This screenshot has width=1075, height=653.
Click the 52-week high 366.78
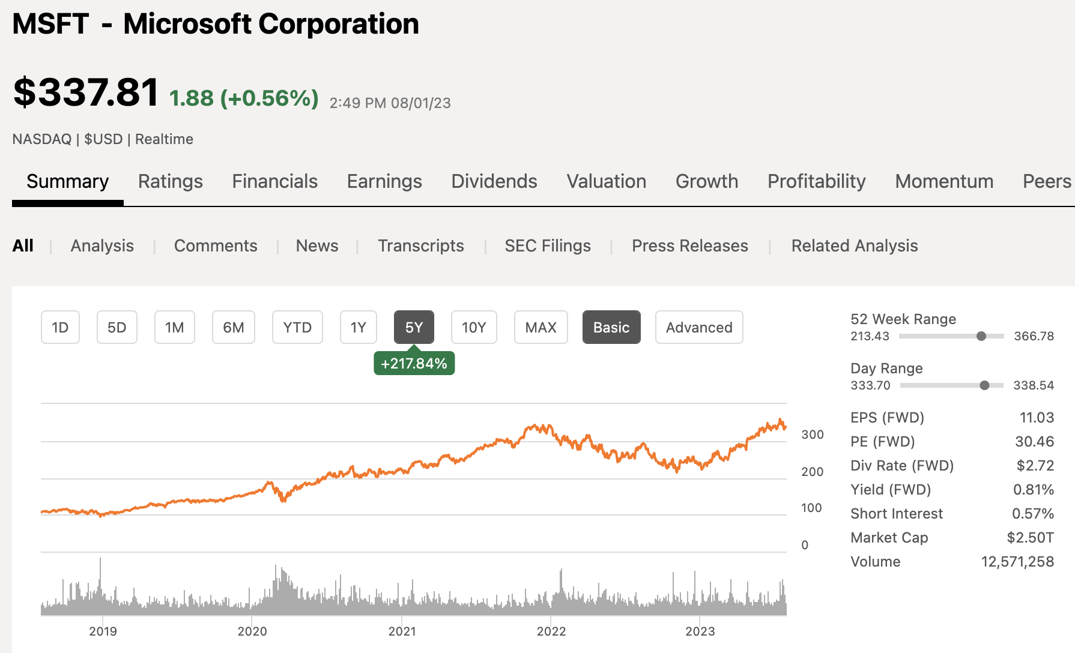tap(1034, 336)
